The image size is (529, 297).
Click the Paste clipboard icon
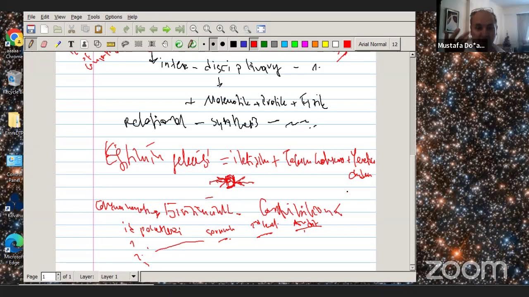pyautogui.click(x=98, y=29)
